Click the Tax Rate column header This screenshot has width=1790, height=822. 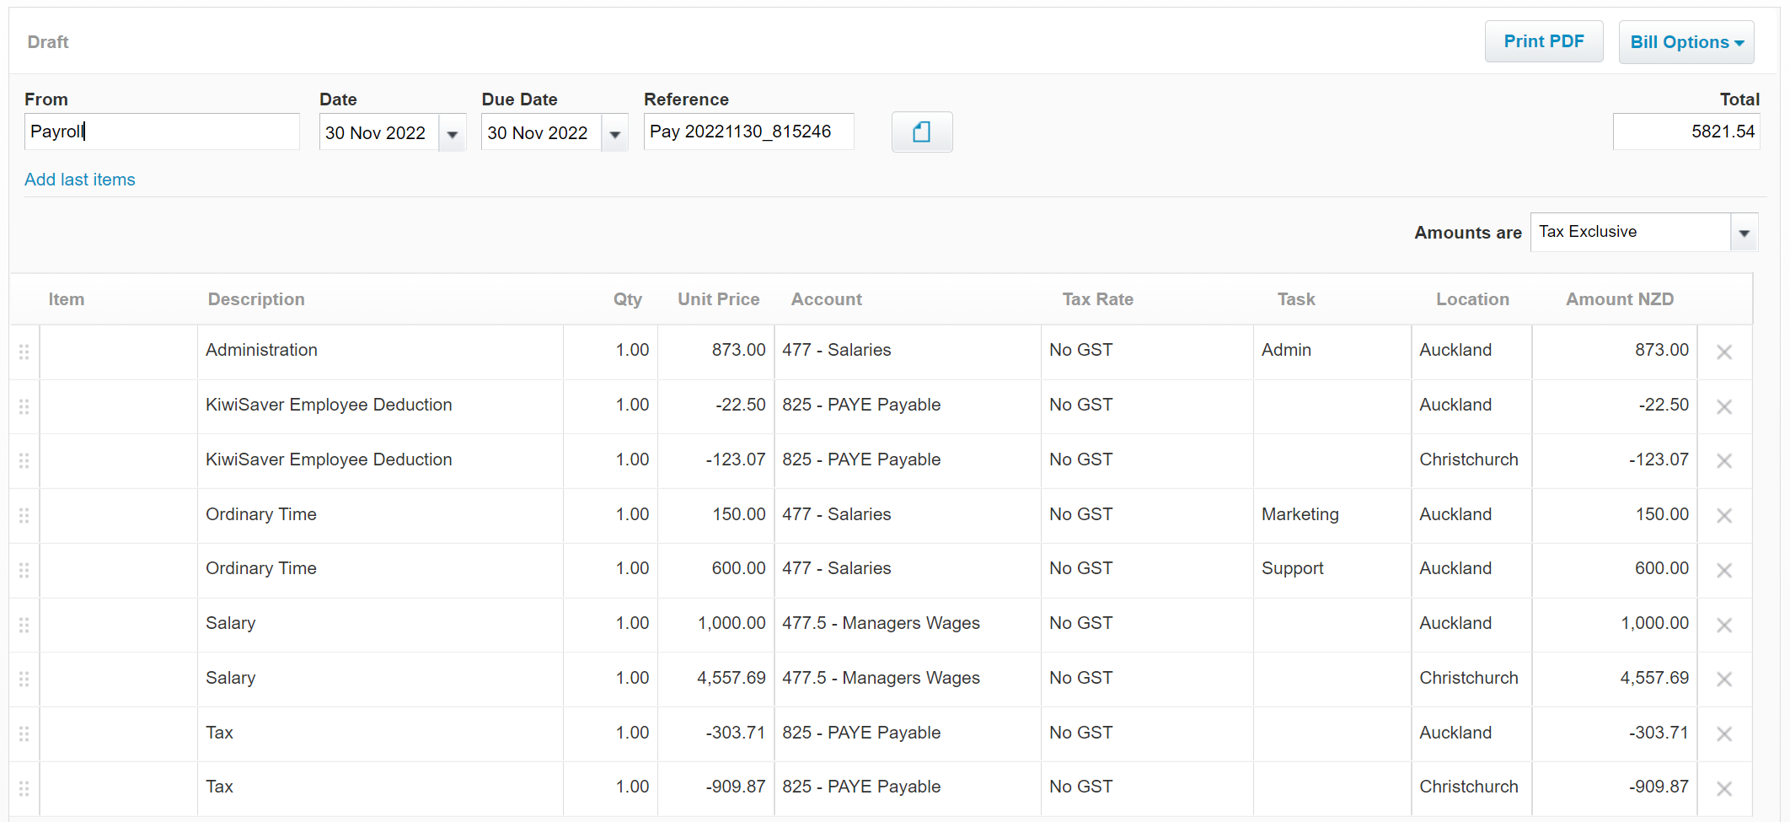pyautogui.click(x=1097, y=299)
